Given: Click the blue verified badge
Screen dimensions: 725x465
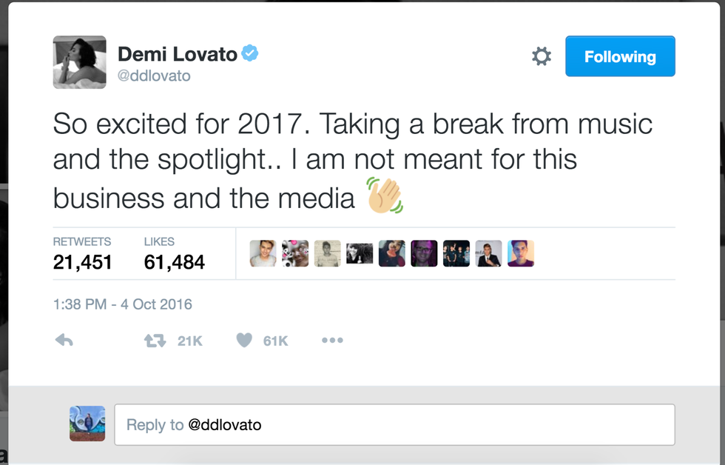Looking at the screenshot, I should 250,54.
